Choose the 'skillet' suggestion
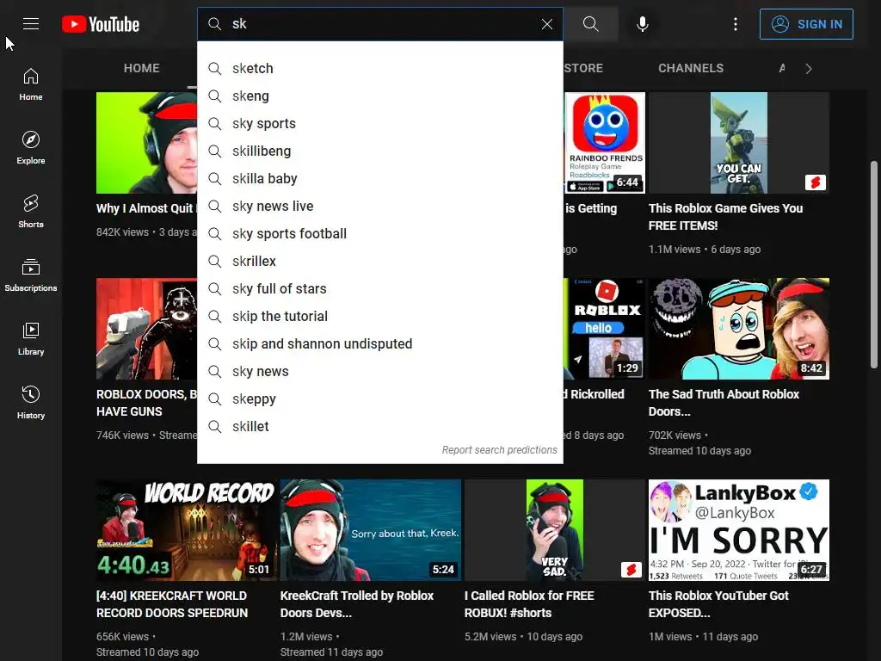The width and height of the screenshot is (881, 661). 380,427
